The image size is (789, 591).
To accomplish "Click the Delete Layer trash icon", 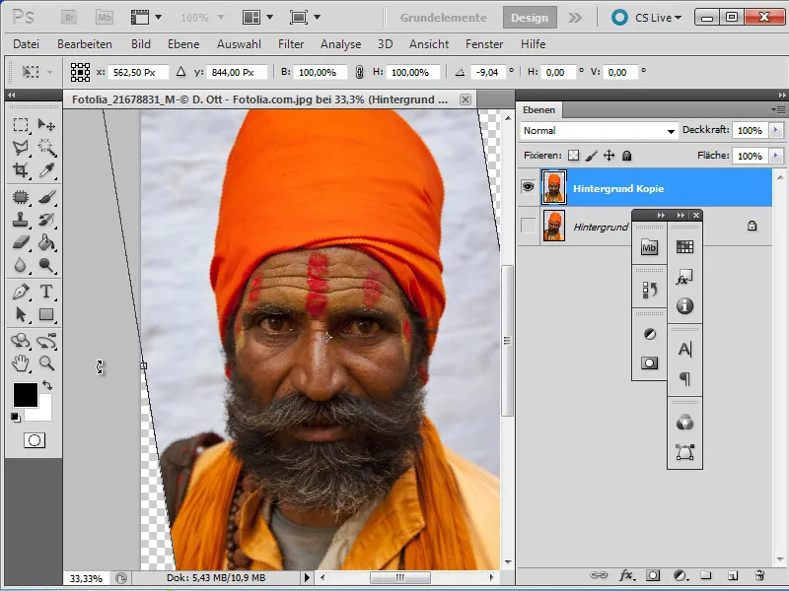I will tap(759, 574).
